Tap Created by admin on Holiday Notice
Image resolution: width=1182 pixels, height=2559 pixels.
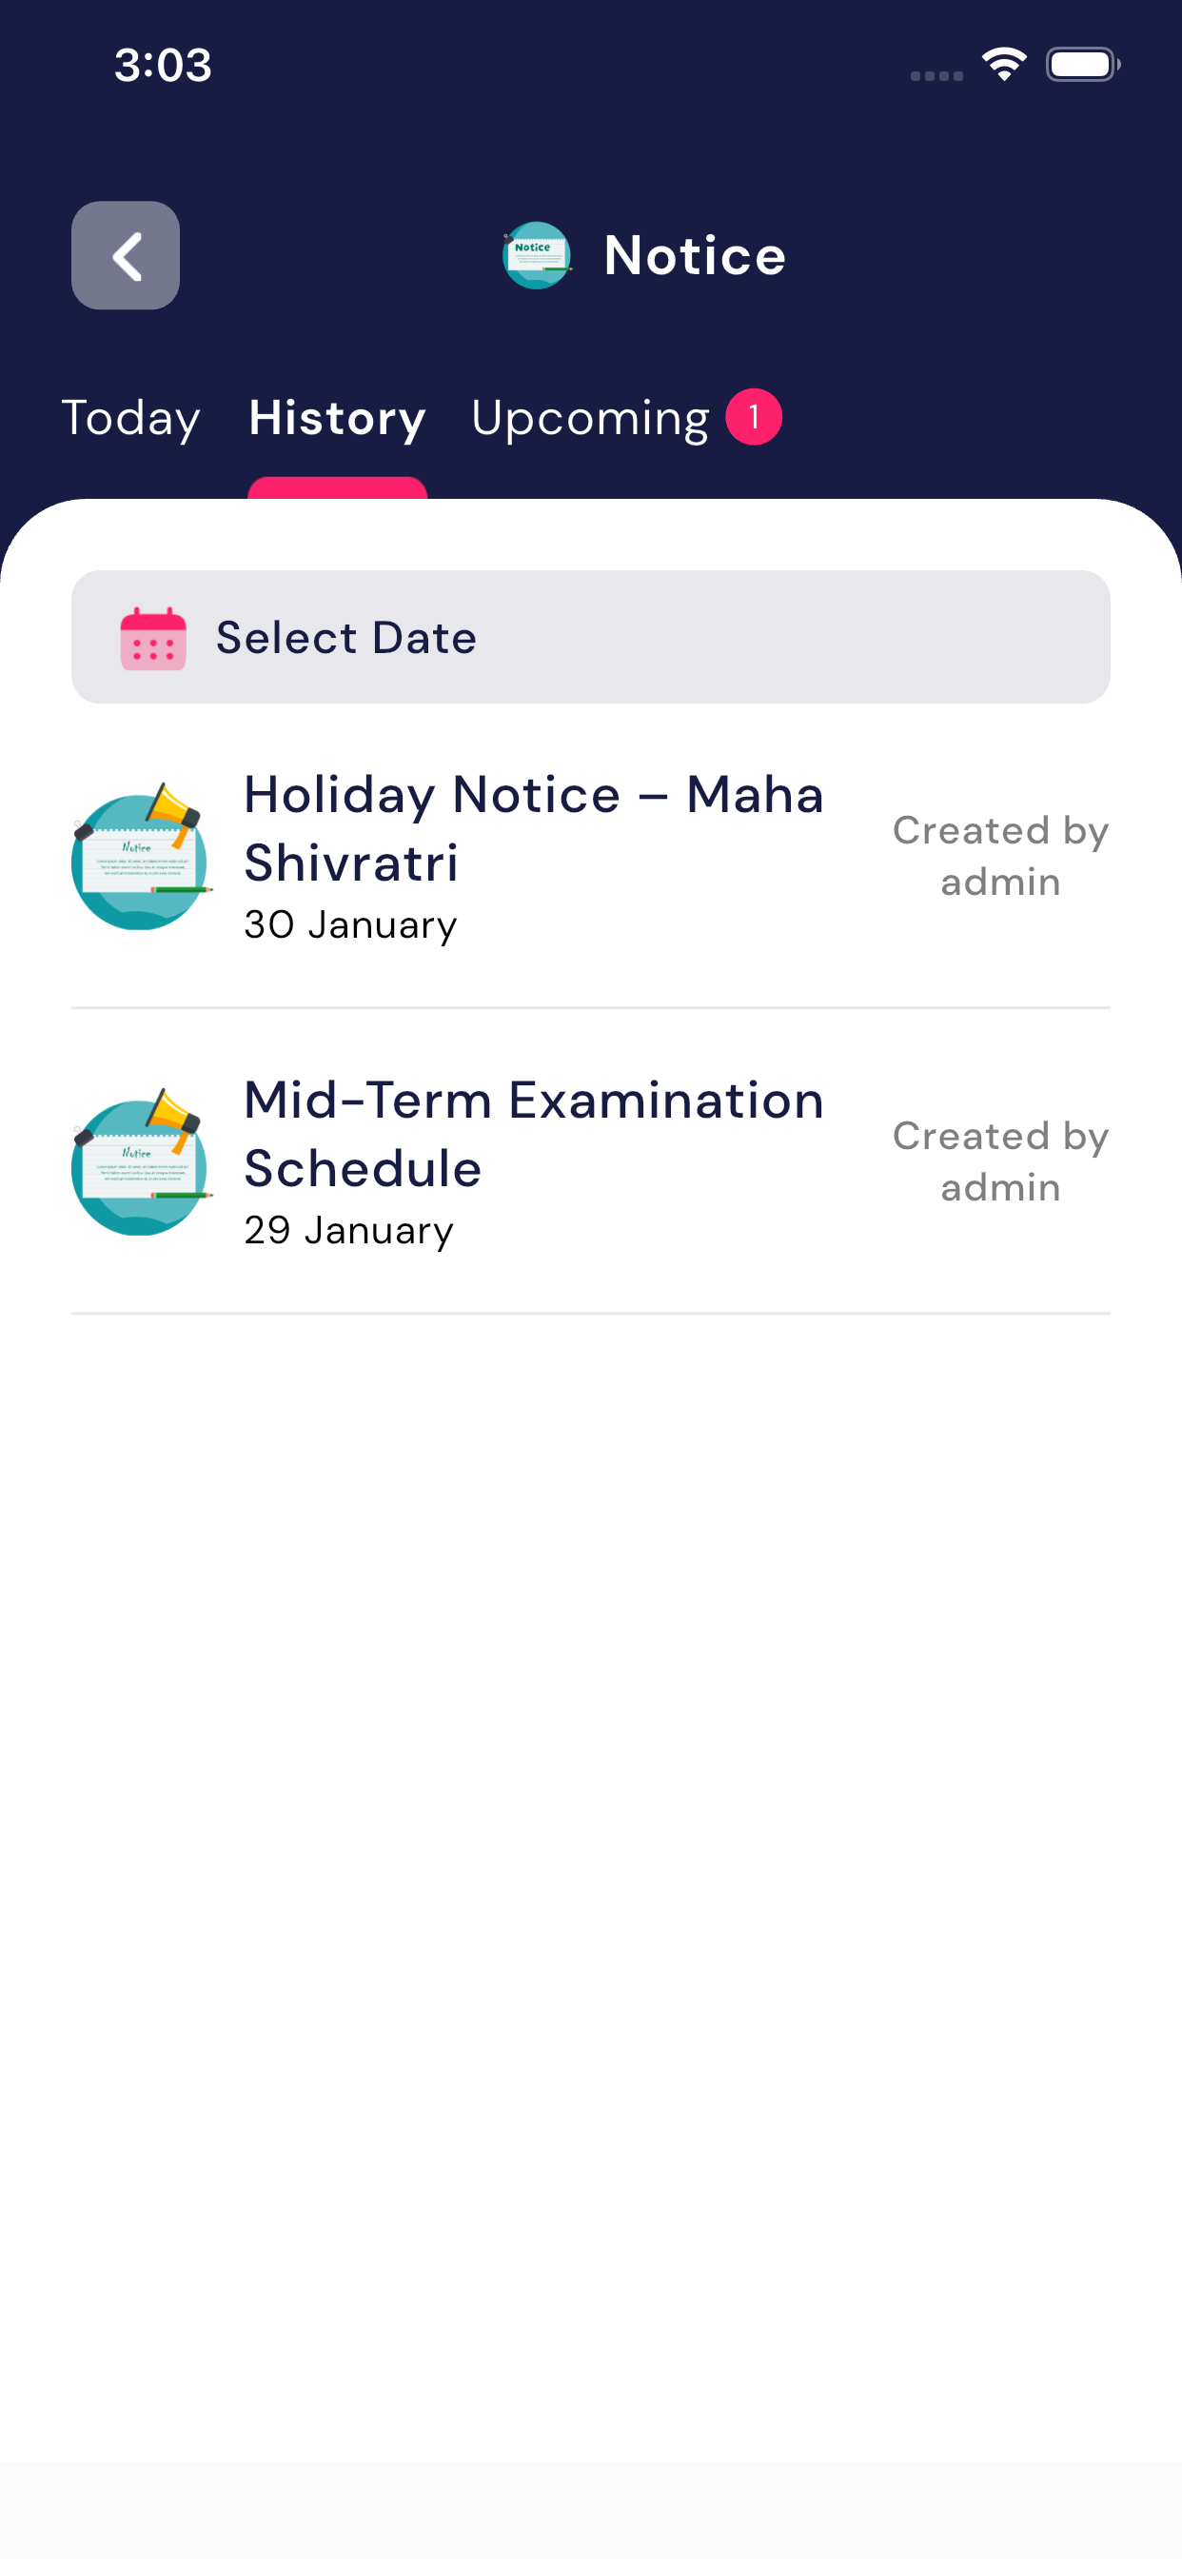[1000, 855]
